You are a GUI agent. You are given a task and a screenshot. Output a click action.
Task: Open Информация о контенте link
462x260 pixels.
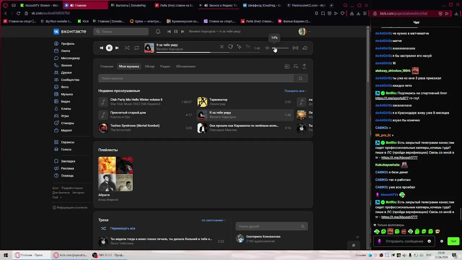[x=70, y=208]
